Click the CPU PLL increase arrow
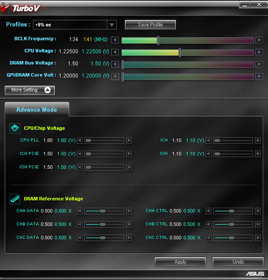The image size is (268, 280). point(129,140)
